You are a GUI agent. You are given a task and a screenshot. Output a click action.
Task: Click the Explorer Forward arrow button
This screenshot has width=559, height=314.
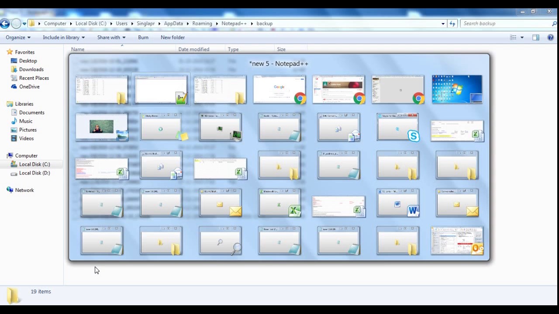point(16,24)
